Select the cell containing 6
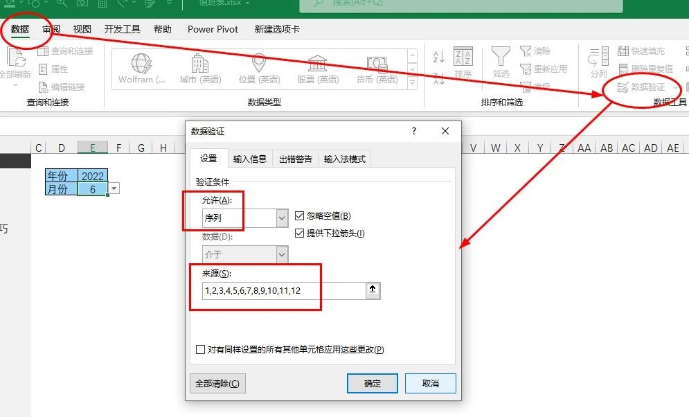 tap(93, 189)
